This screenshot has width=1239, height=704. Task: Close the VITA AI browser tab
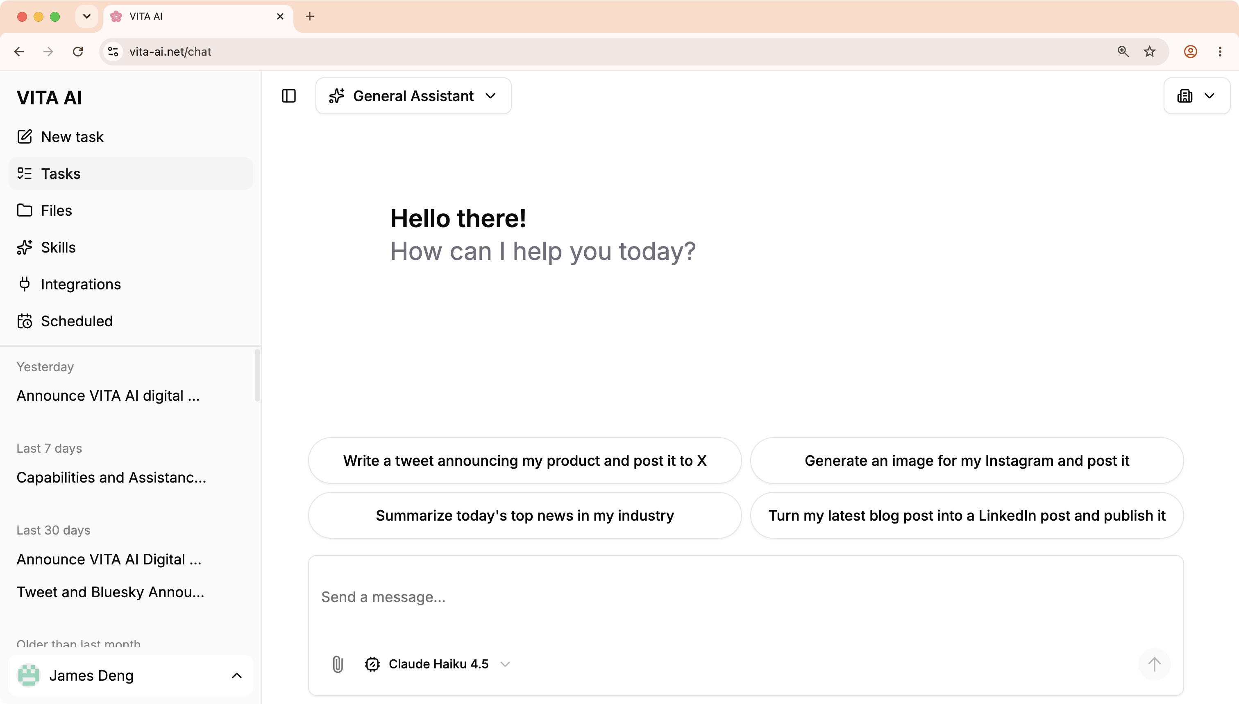[280, 16]
